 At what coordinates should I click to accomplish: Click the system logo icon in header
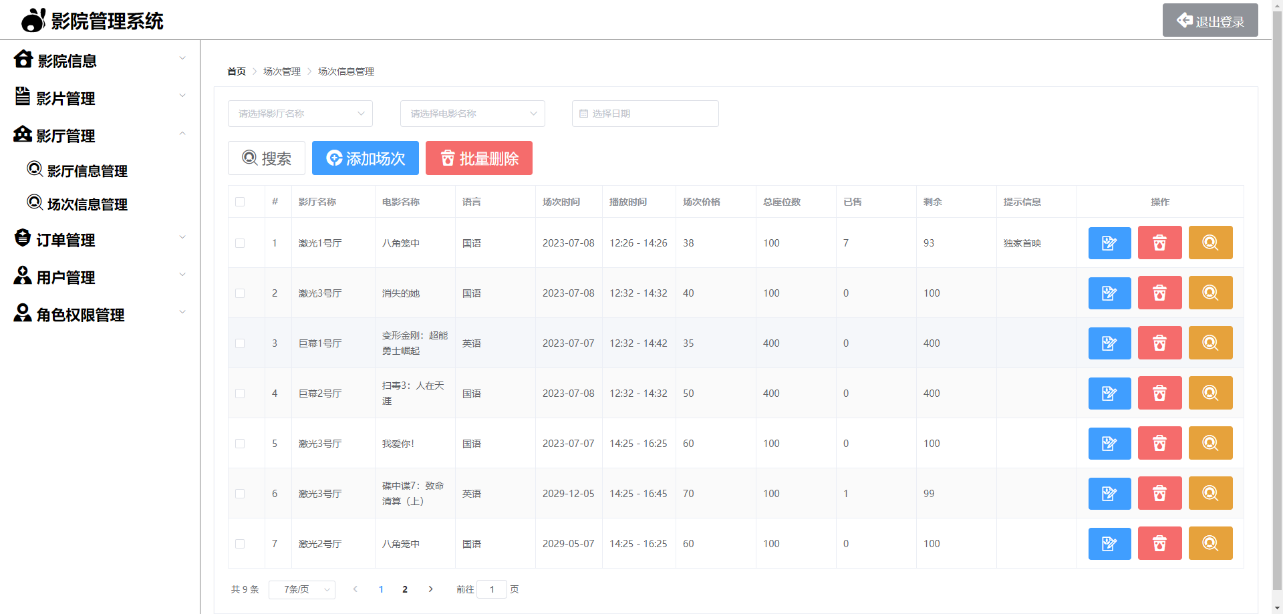coord(33,21)
